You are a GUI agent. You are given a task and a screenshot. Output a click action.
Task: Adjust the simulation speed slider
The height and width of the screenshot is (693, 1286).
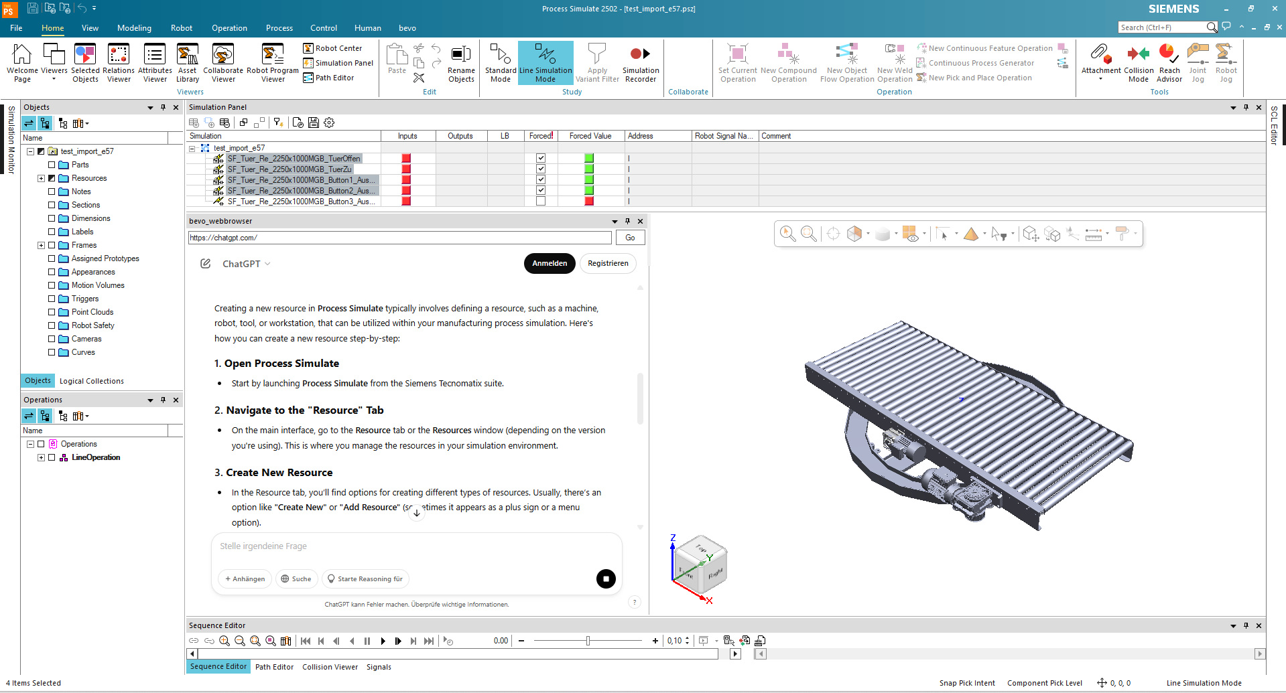(588, 641)
